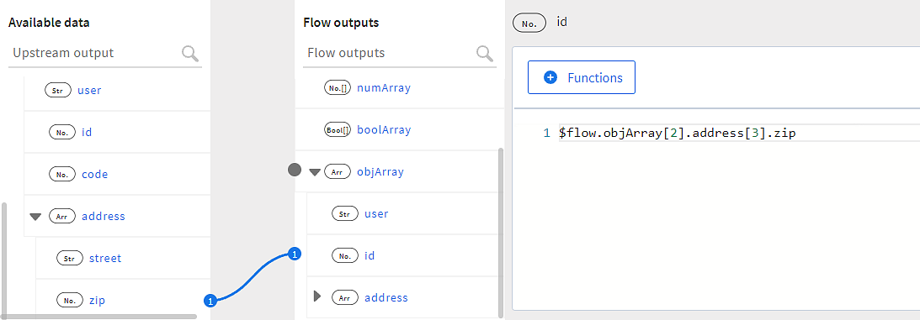The image size is (920, 320).
Task: Click the Flow outputs vertical scrollbar
Action: [x=501, y=233]
